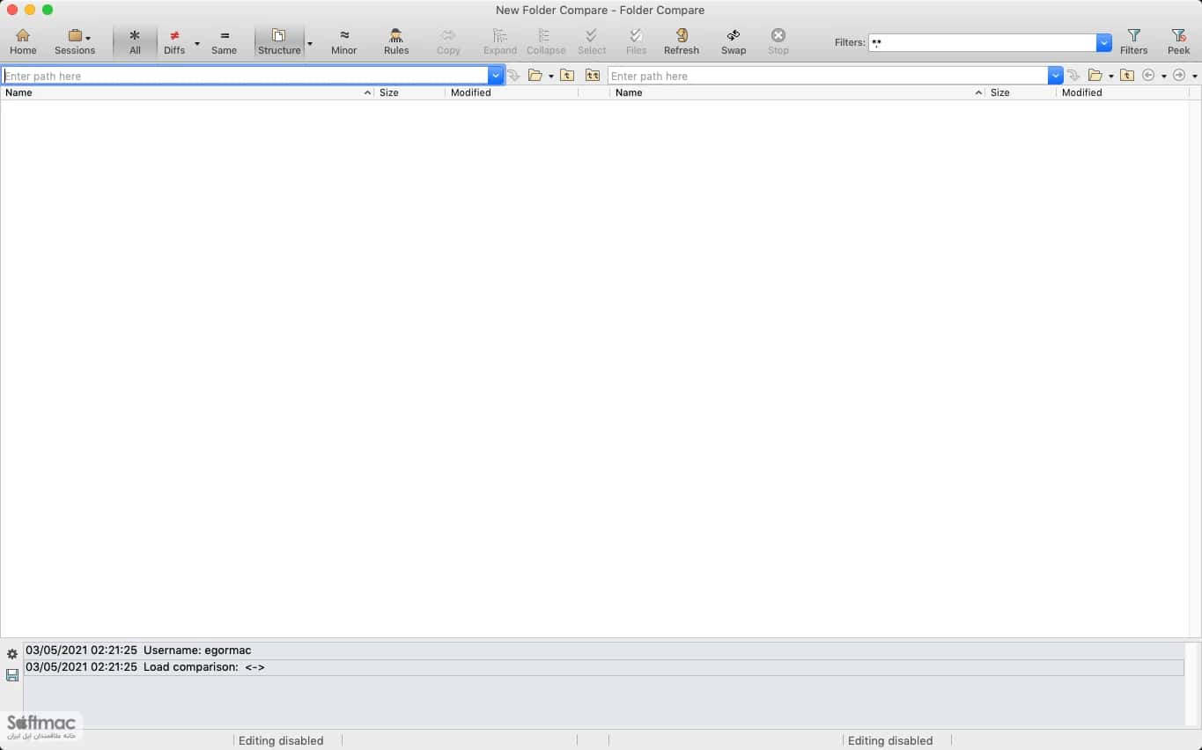The height and width of the screenshot is (750, 1202).
Task: Toggle the Diffs display filter
Action: coord(174,41)
